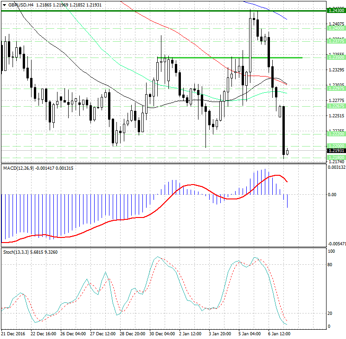Click the 5 Jan 04:00 time label

pos(250,333)
